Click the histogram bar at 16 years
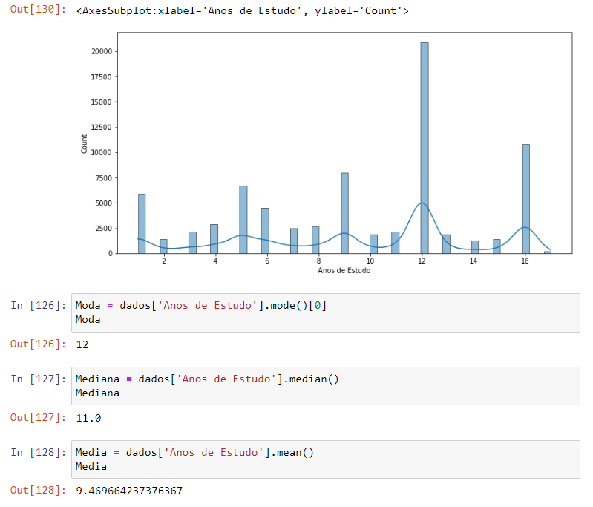The width and height of the screenshot is (593, 507). (x=525, y=199)
